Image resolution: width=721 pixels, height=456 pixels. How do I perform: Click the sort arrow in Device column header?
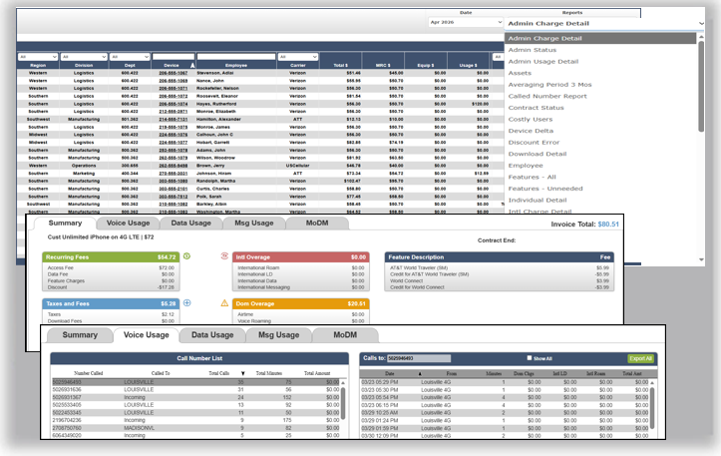(192, 65)
